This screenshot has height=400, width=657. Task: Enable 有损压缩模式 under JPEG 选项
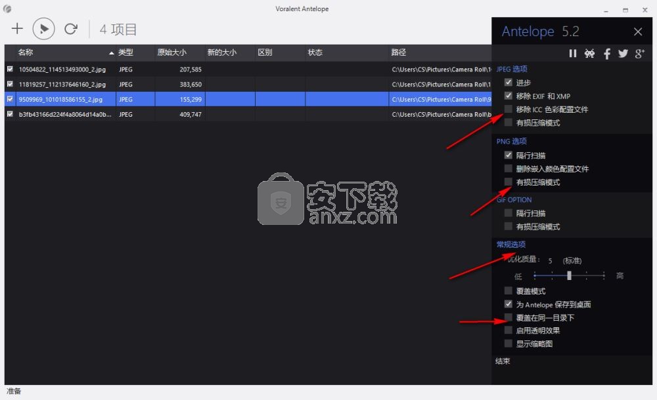point(509,123)
